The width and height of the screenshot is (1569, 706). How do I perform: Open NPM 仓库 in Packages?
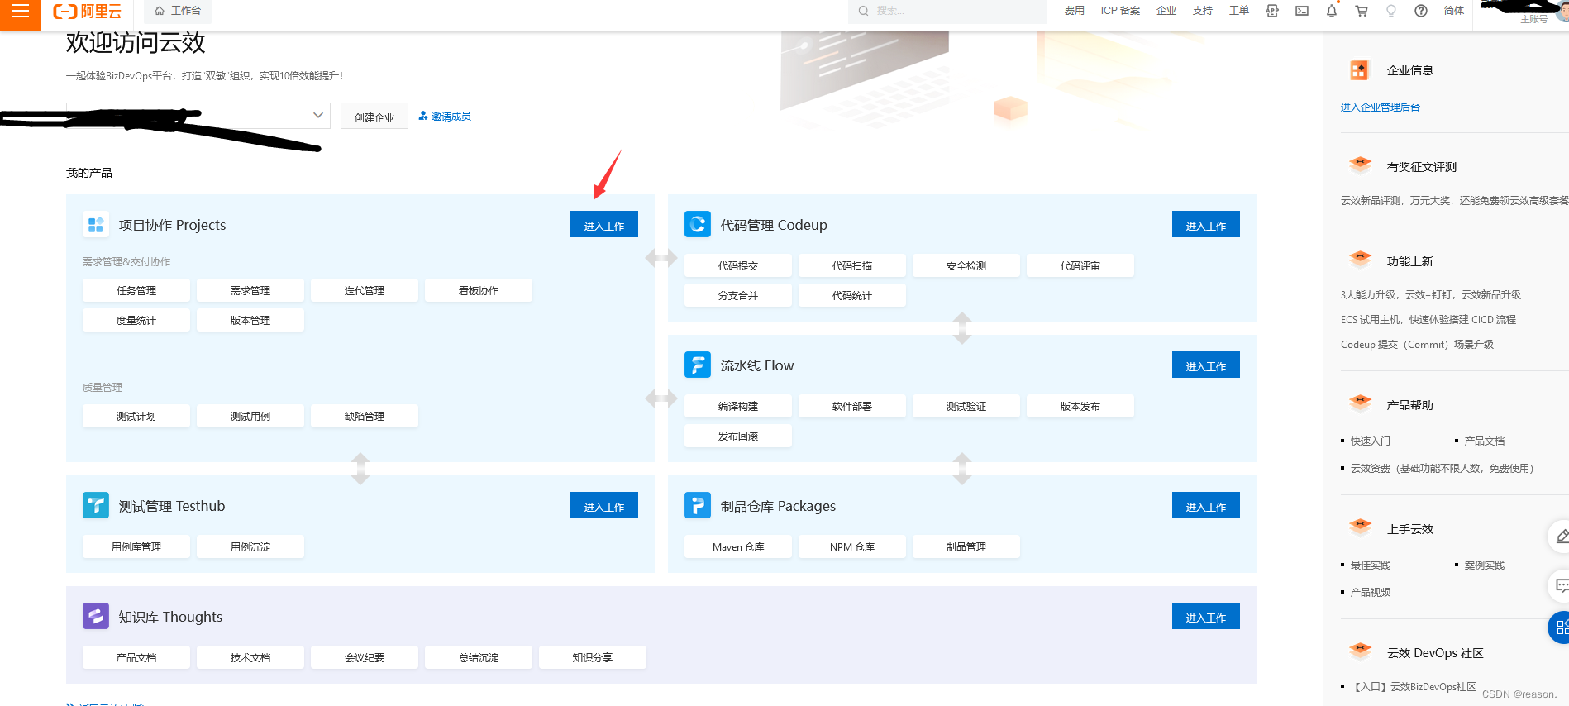pos(852,546)
